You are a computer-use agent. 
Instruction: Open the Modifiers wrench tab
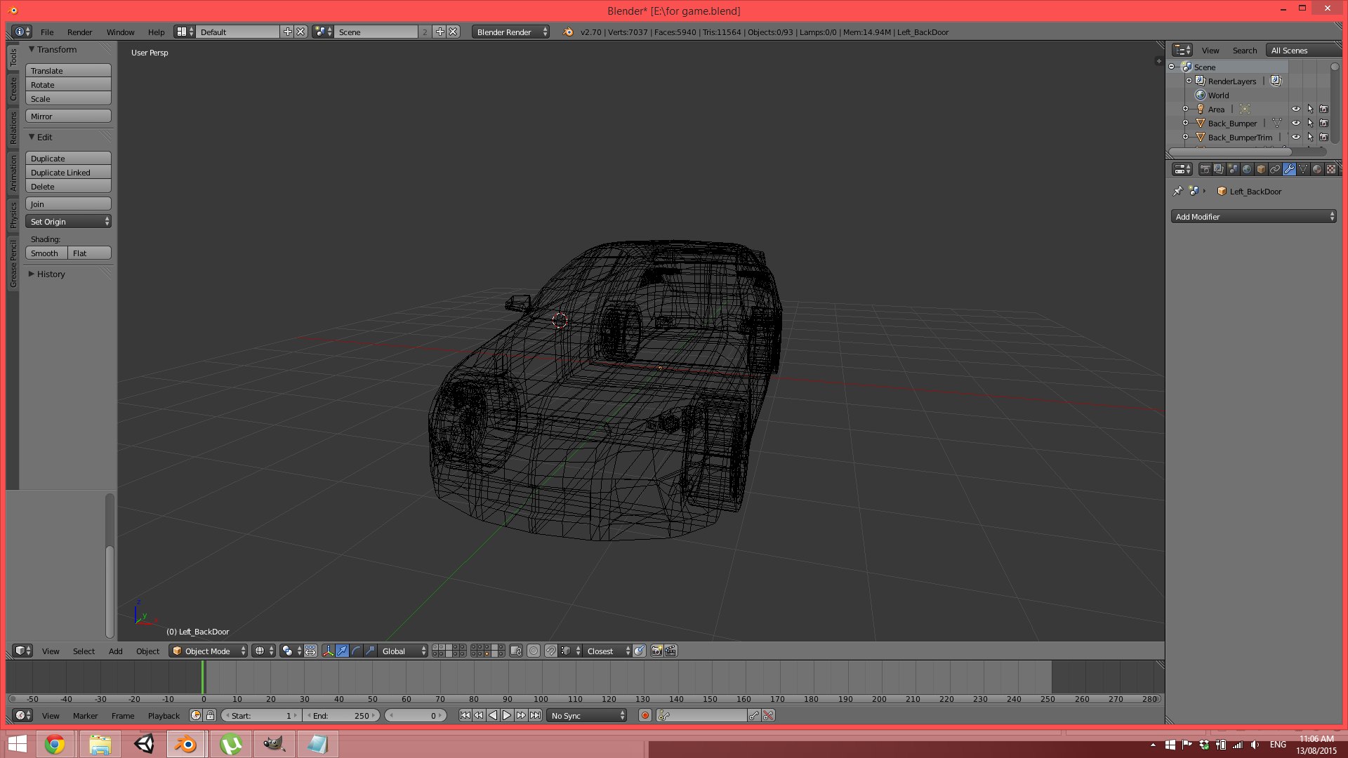pos(1289,169)
